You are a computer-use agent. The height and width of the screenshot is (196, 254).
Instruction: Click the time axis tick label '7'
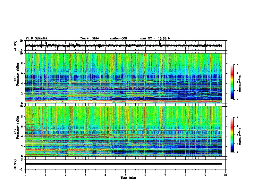(x=165, y=175)
